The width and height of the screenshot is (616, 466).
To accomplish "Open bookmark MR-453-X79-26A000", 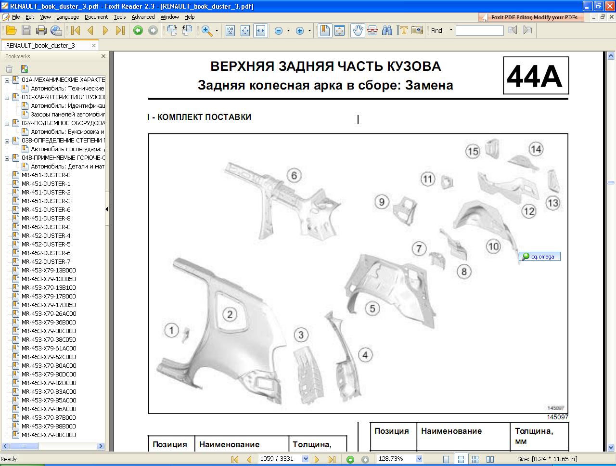I will 49,314.
